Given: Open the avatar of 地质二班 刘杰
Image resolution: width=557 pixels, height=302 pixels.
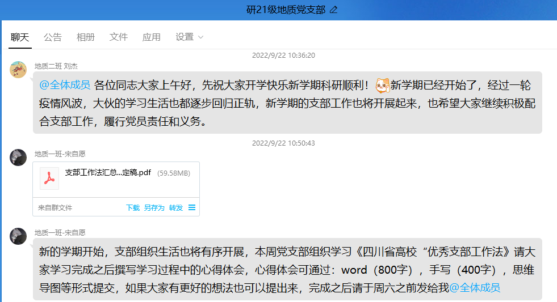Looking at the screenshot, I should [x=18, y=70].
